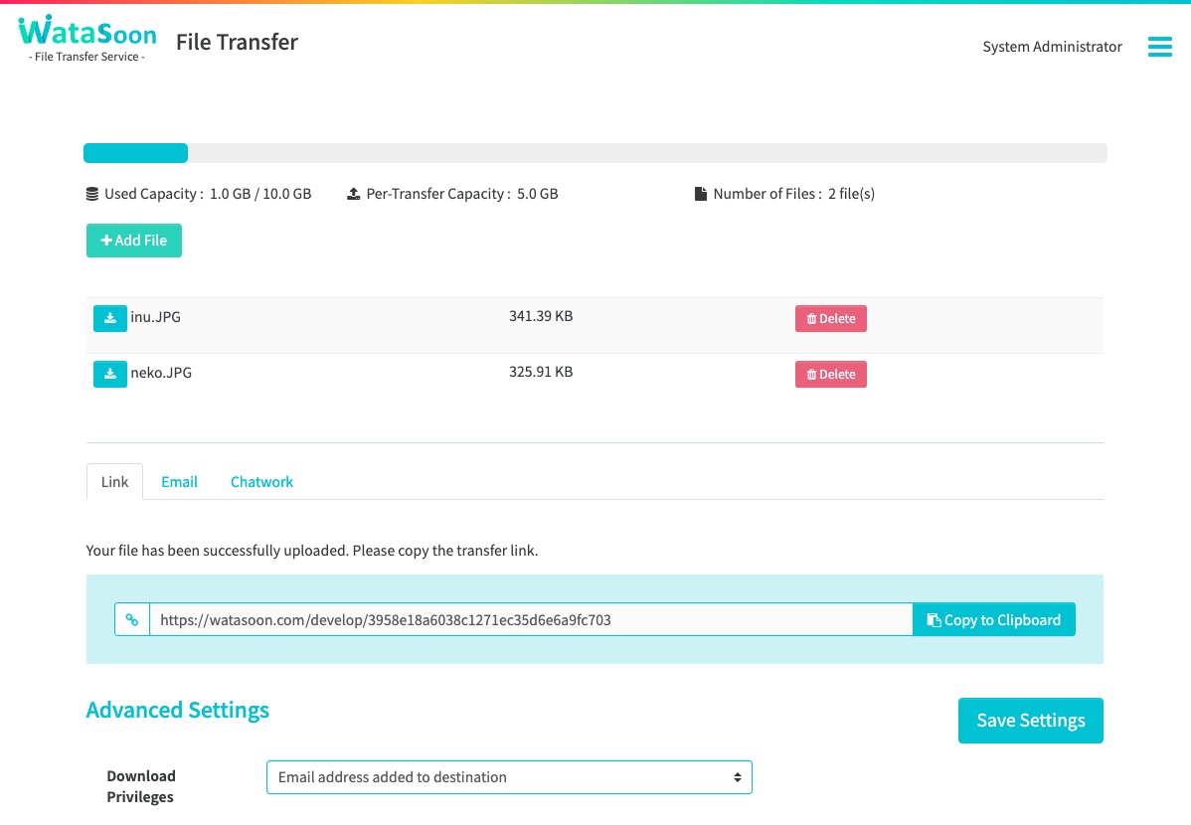1191x825 pixels.
Task: Click the upload icon near Per-Transfer Capacity
Action: pos(353,194)
